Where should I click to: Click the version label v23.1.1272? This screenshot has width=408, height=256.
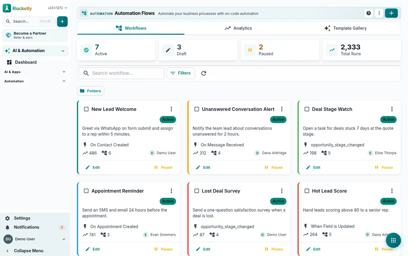55,8
